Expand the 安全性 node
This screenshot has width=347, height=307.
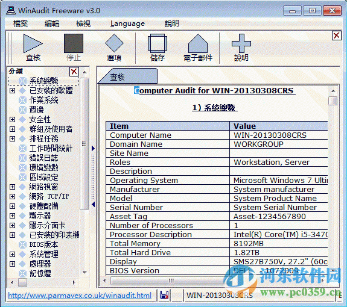[x=13, y=119]
